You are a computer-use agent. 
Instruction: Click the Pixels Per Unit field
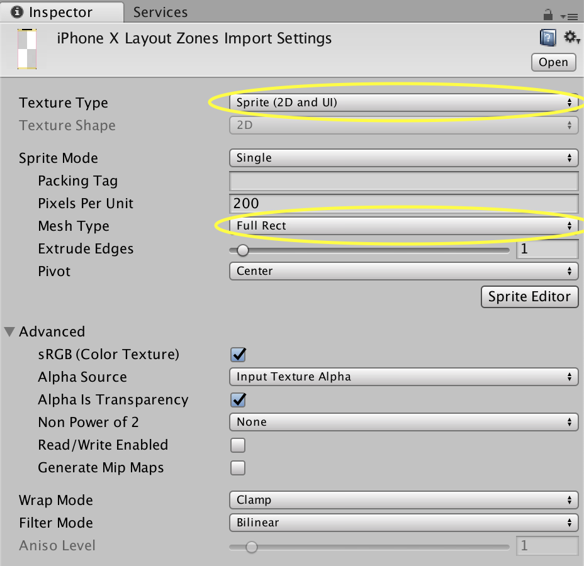click(404, 204)
